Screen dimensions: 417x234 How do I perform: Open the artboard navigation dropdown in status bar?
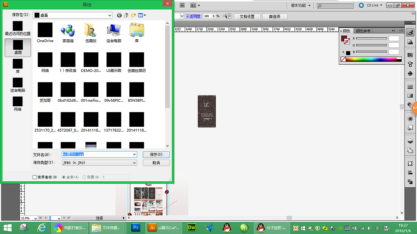59,218
